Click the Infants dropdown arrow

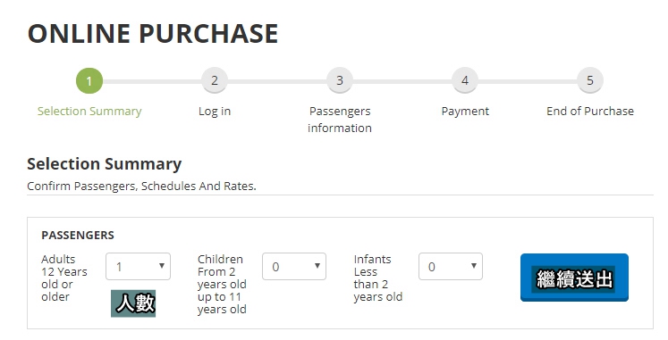474,266
